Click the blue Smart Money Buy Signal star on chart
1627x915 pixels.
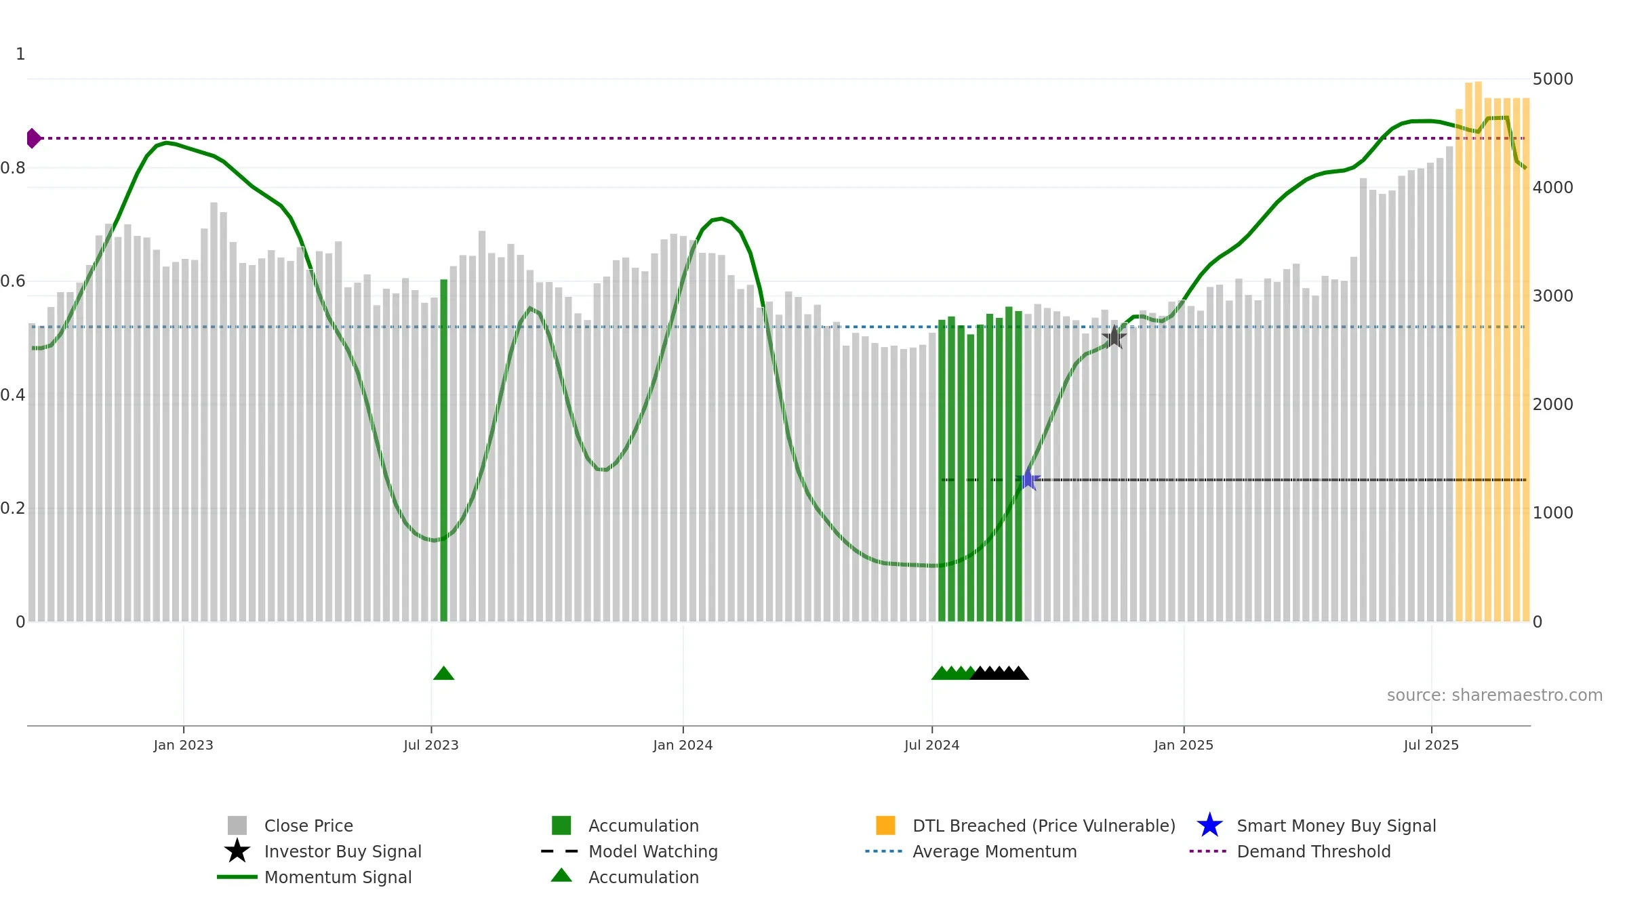coord(1028,479)
